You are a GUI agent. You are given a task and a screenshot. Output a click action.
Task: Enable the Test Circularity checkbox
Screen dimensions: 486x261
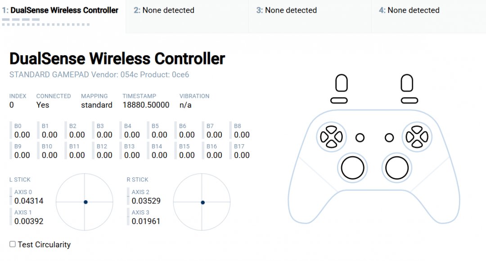[13, 244]
